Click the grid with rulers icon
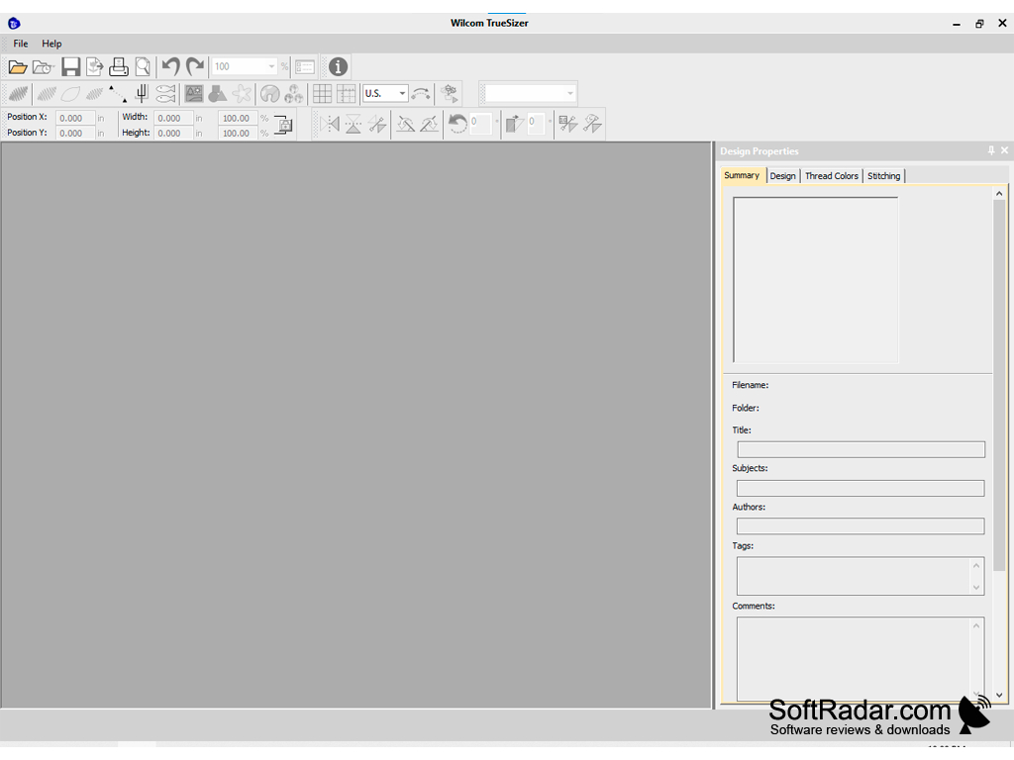 (x=346, y=94)
